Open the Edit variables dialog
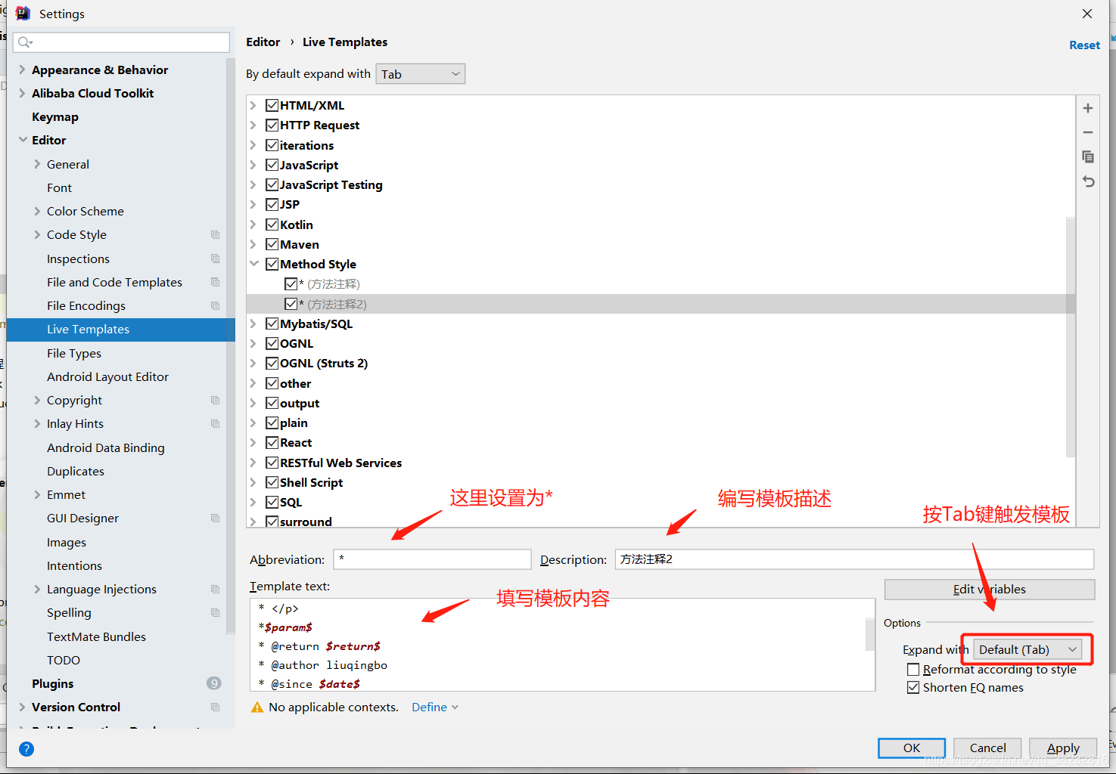Viewport: 1116px width, 774px height. tap(990, 590)
